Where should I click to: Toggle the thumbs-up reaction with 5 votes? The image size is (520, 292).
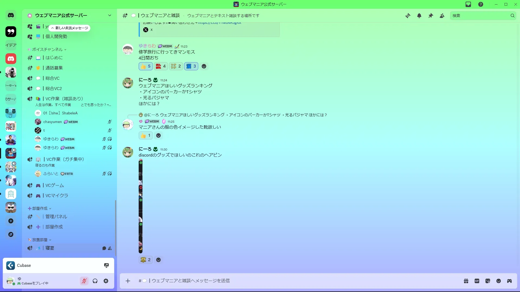tap(146, 66)
